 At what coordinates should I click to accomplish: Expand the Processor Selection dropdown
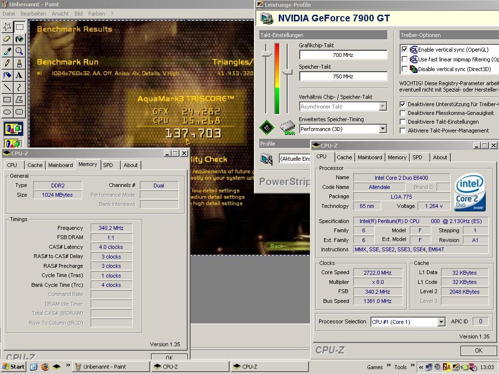(x=441, y=322)
